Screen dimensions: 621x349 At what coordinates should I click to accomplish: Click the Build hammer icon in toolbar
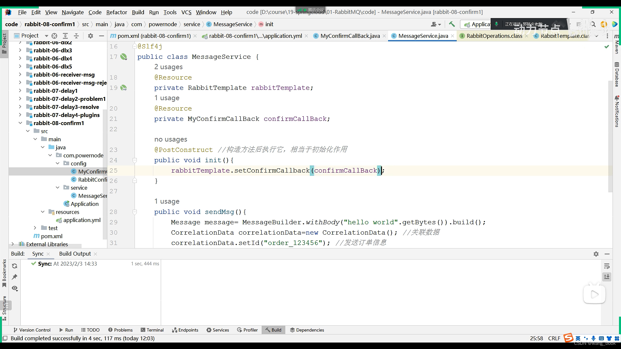pos(452,24)
